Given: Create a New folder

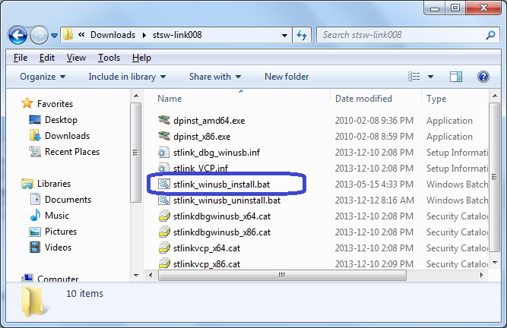Looking at the screenshot, I should tap(287, 77).
